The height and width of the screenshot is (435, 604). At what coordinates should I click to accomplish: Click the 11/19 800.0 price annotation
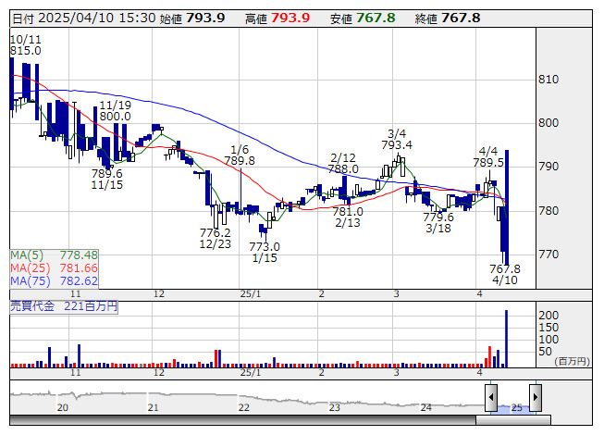116,110
